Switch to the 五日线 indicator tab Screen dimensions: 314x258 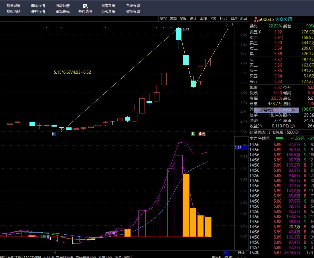tap(49, 257)
